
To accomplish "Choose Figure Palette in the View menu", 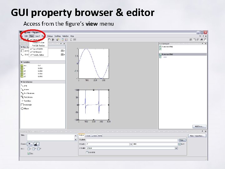I will click(38, 49).
